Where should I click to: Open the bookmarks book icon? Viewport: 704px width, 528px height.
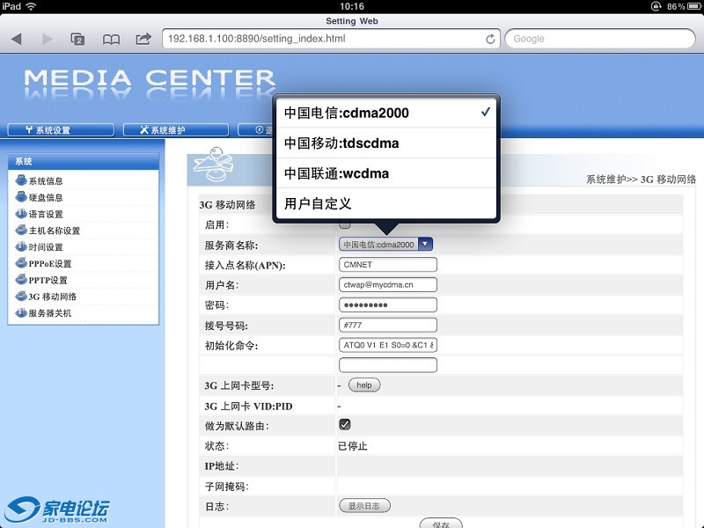click(x=111, y=40)
